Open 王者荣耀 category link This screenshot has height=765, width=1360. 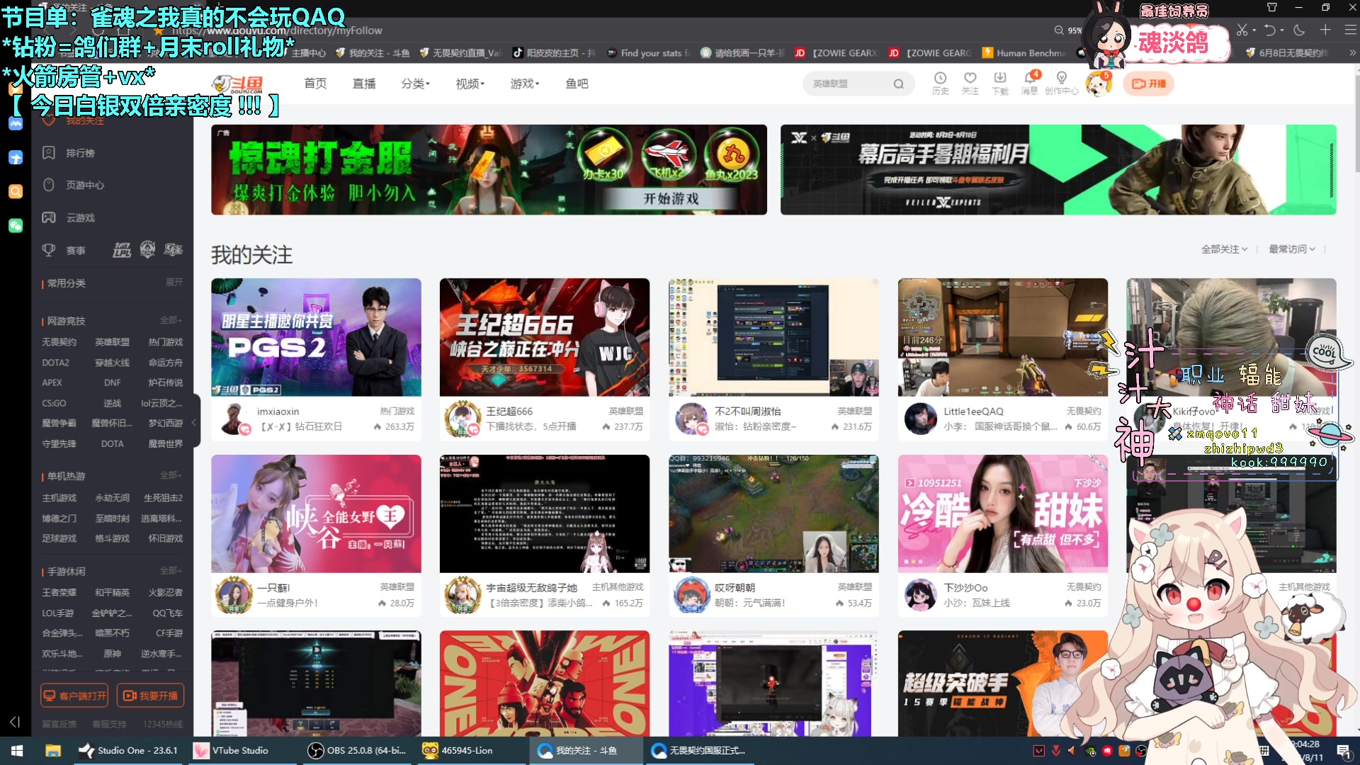tap(59, 592)
